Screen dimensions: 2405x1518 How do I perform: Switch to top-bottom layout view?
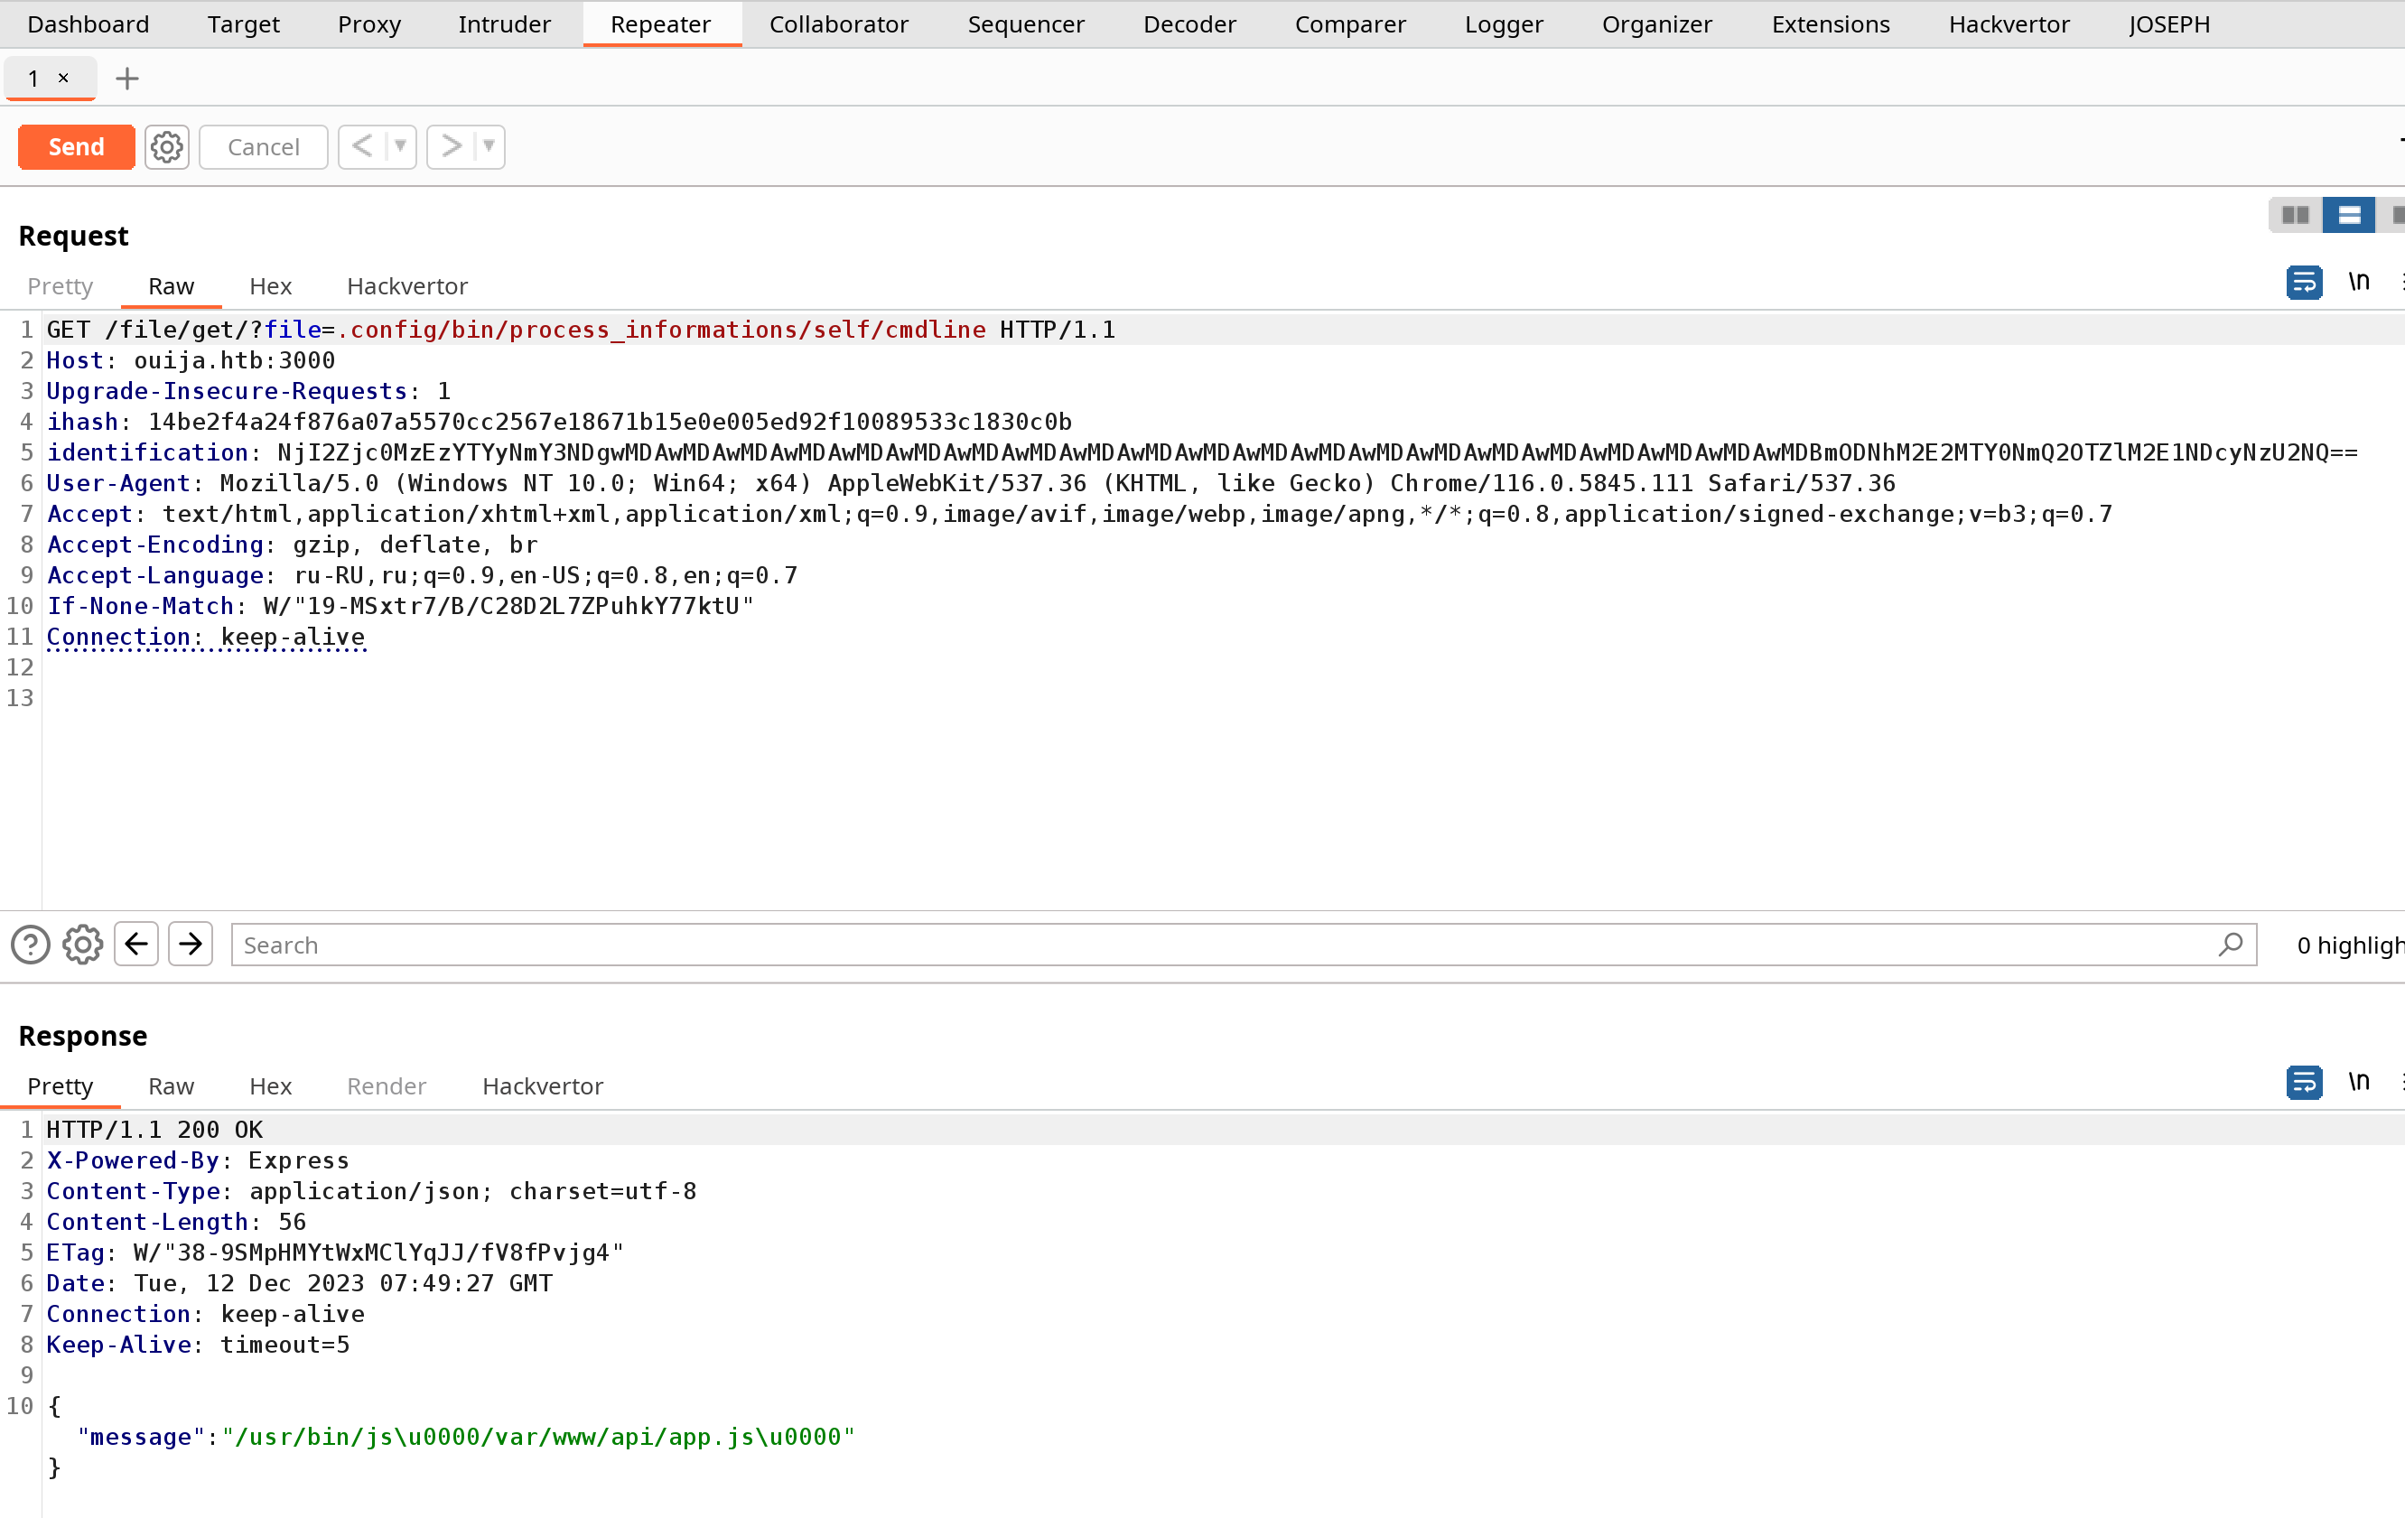[2349, 215]
